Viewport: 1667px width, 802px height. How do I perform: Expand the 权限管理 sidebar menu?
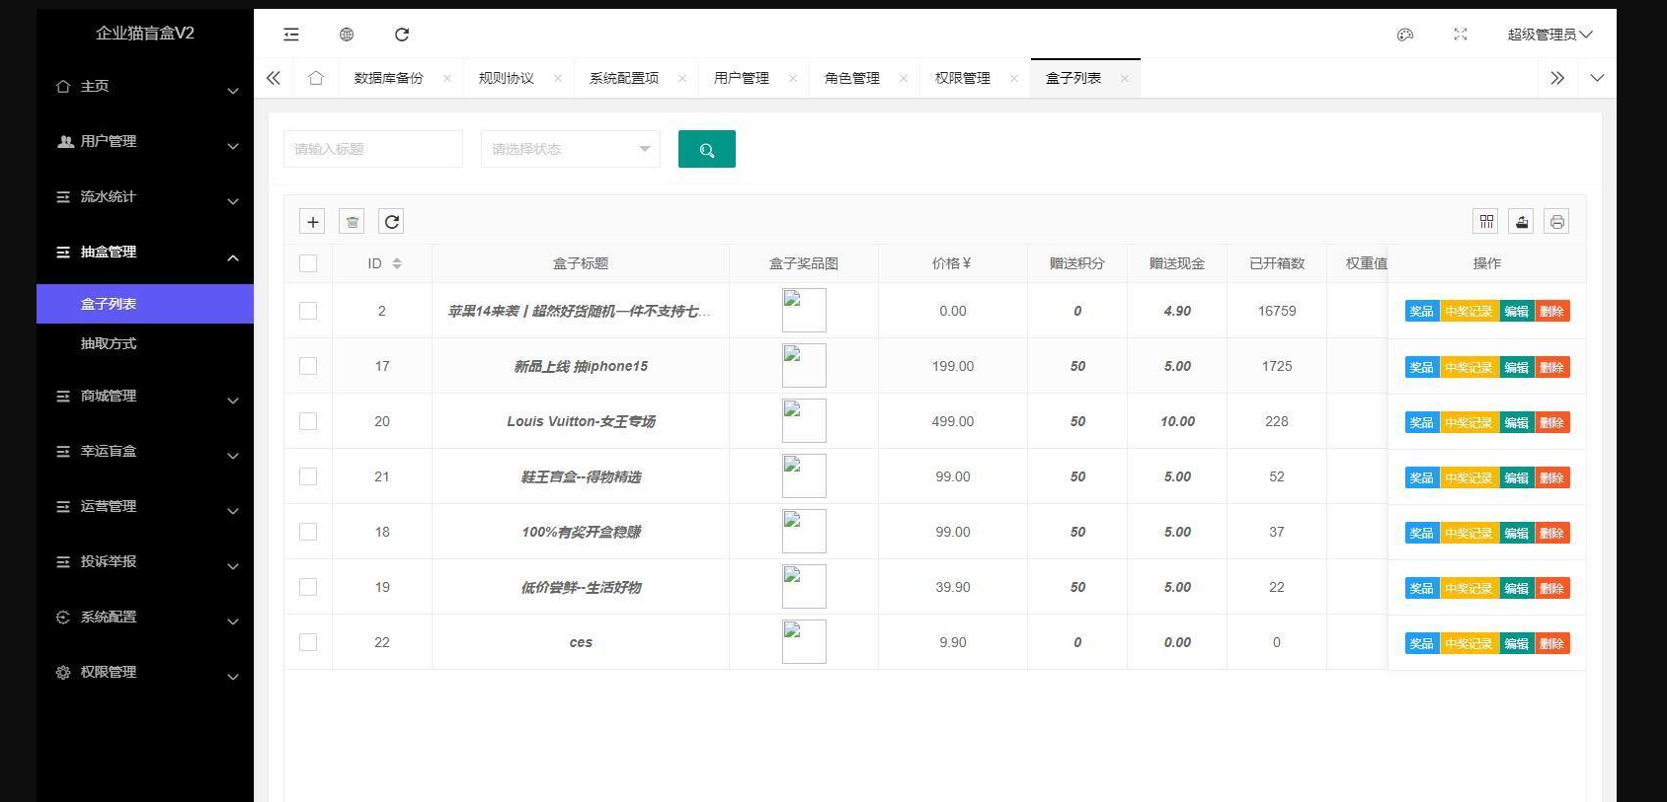pos(145,673)
